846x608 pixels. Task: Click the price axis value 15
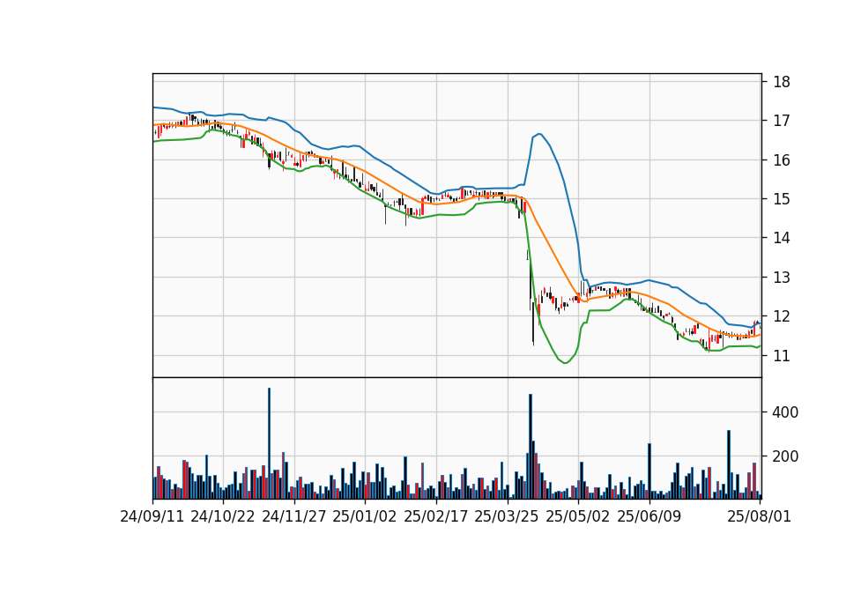point(782,199)
